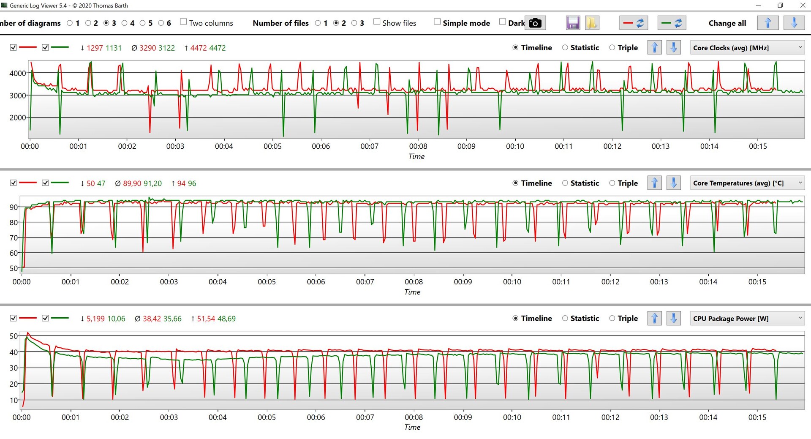Click the purple floppy disk save icon
The height and width of the screenshot is (439, 811).
click(x=573, y=23)
